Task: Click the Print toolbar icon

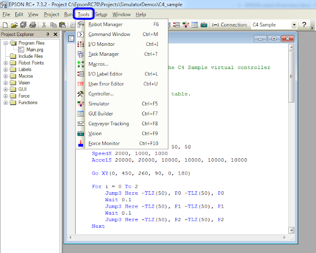Action: pyautogui.click(x=33, y=25)
